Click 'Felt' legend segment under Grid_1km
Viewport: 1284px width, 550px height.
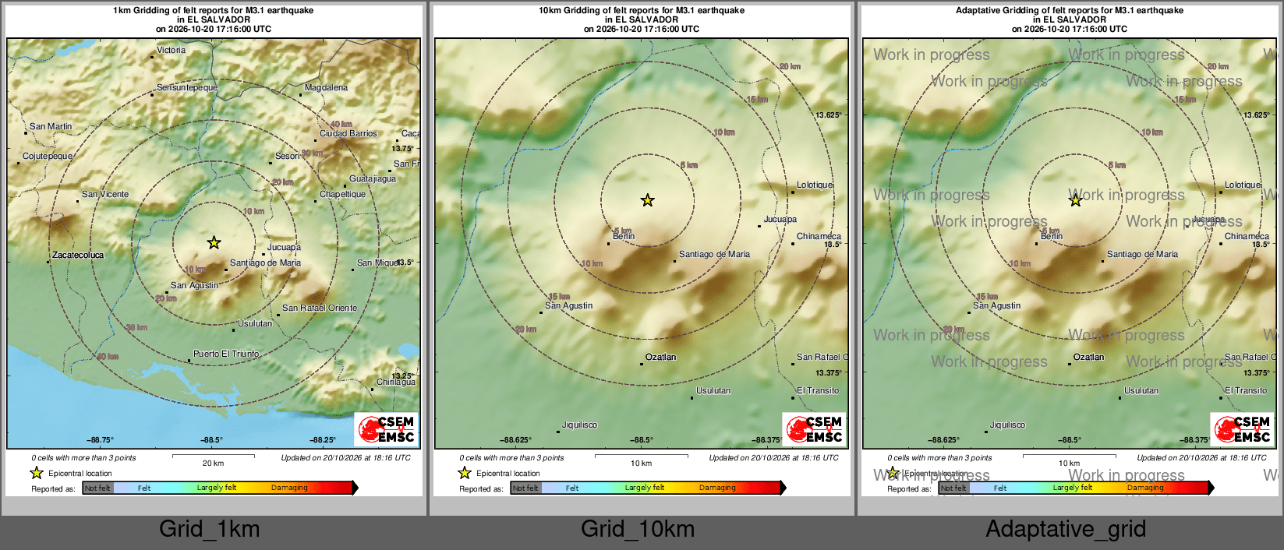[x=144, y=488]
